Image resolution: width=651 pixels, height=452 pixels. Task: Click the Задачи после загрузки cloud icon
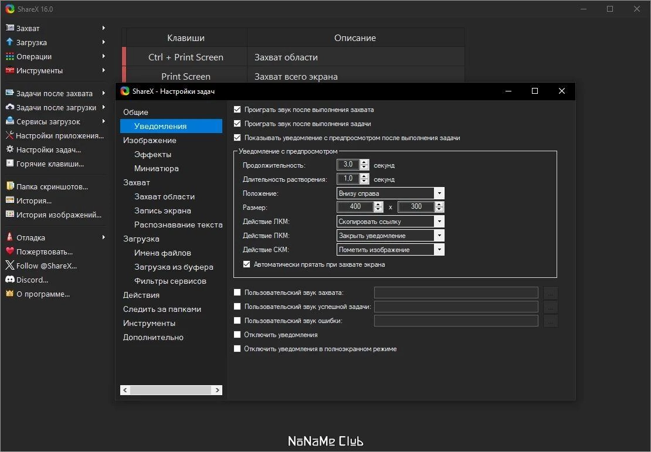10,107
